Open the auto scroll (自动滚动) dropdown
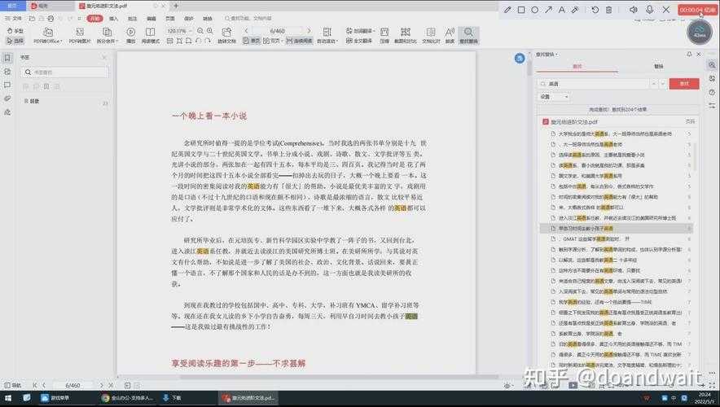This screenshot has width=720, height=407. pos(327,35)
